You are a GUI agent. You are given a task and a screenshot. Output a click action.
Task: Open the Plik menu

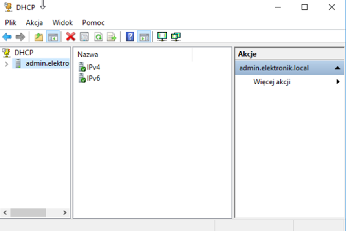click(11, 23)
